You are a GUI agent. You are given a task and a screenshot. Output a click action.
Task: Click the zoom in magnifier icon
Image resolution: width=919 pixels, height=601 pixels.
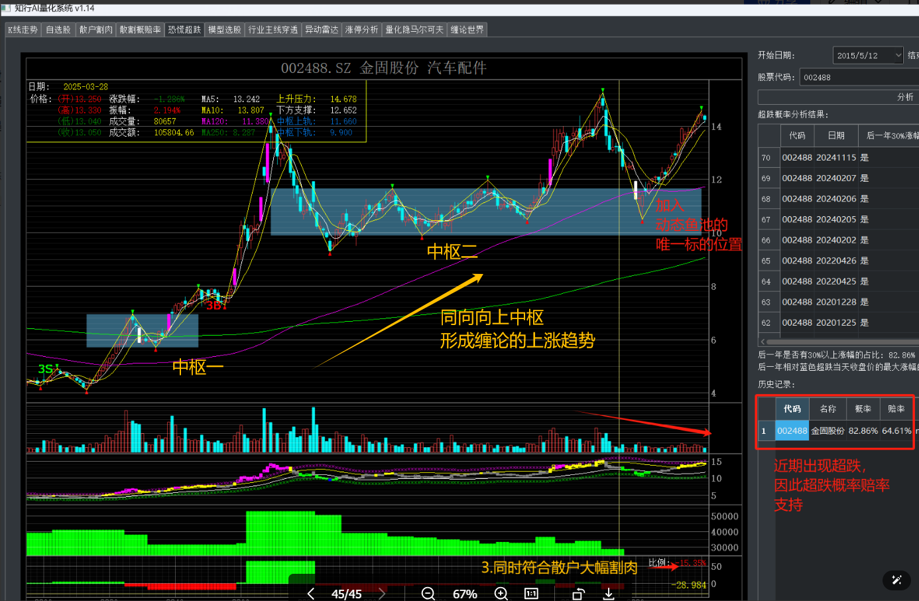[x=501, y=594]
